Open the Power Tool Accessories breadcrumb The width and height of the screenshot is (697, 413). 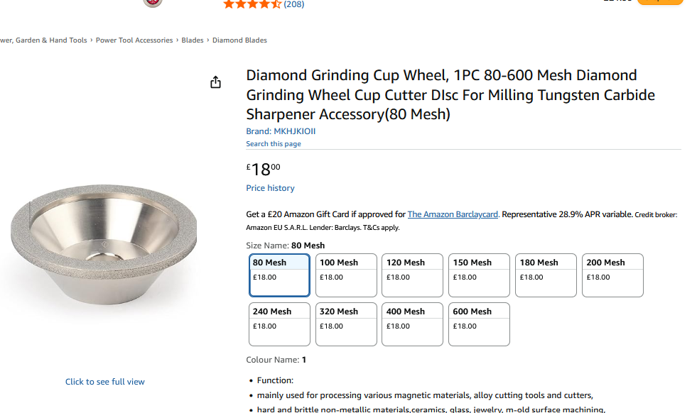(x=134, y=40)
